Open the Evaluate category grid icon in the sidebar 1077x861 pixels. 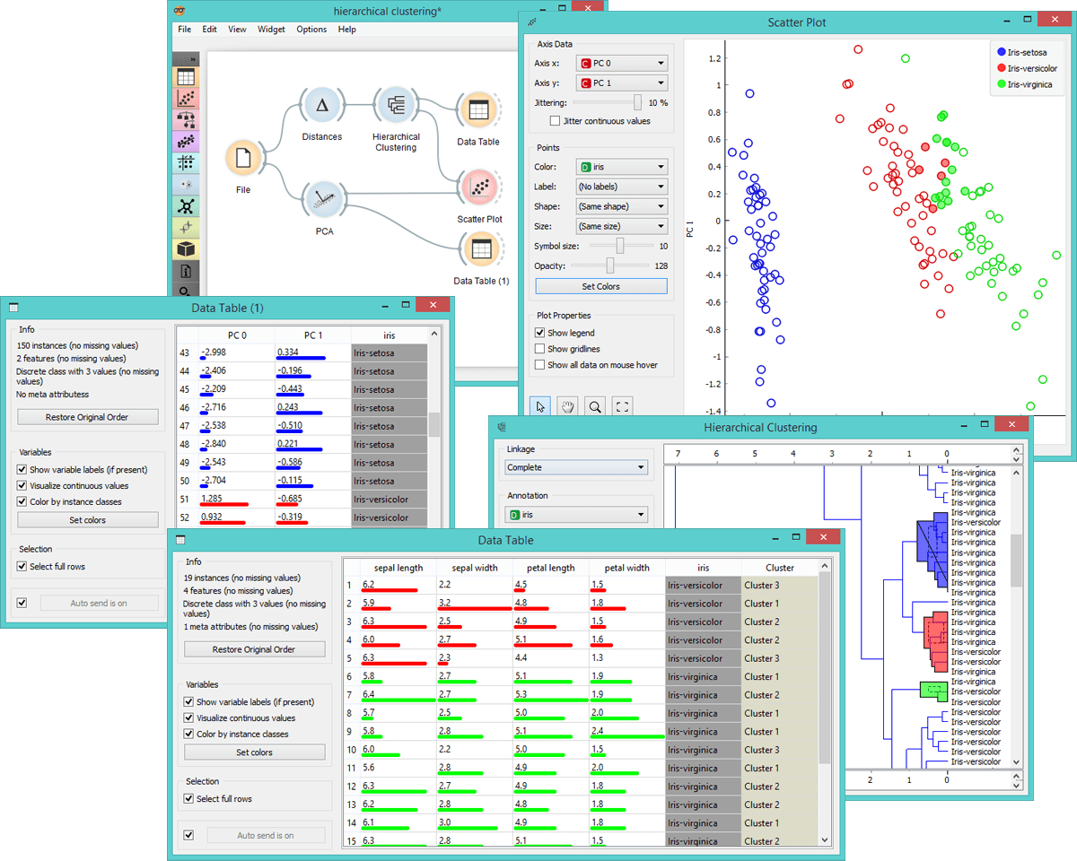186,162
